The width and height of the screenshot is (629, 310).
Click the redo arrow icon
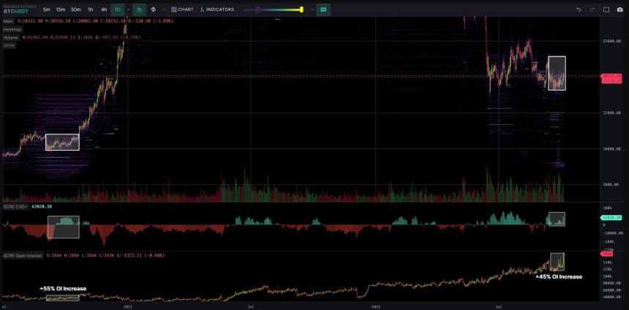[x=591, y=10]
